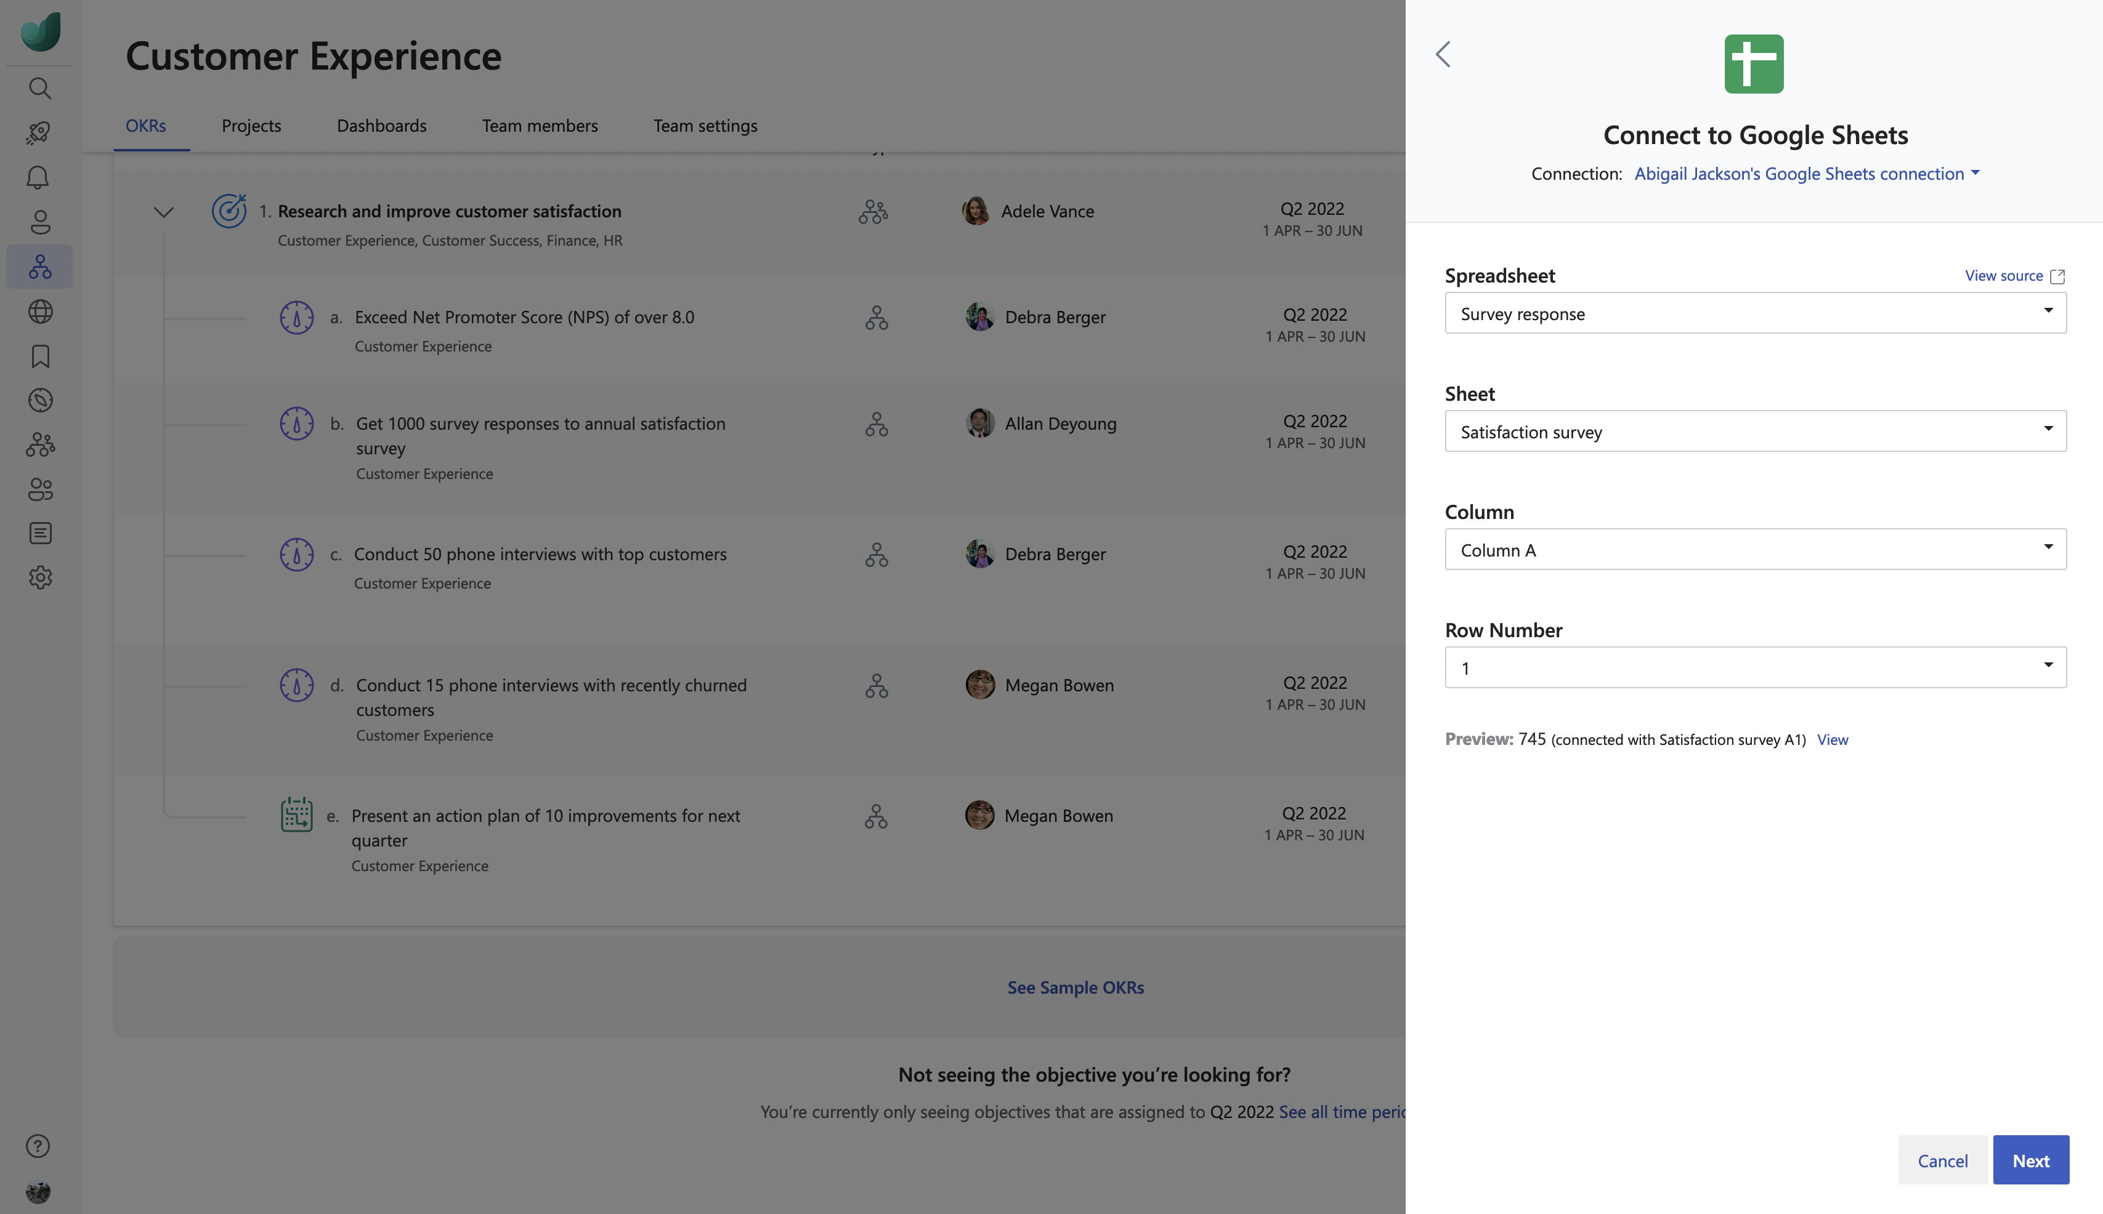Click the help question mark icon
Screen dimensions: 2103x1214
[38, 1146]
